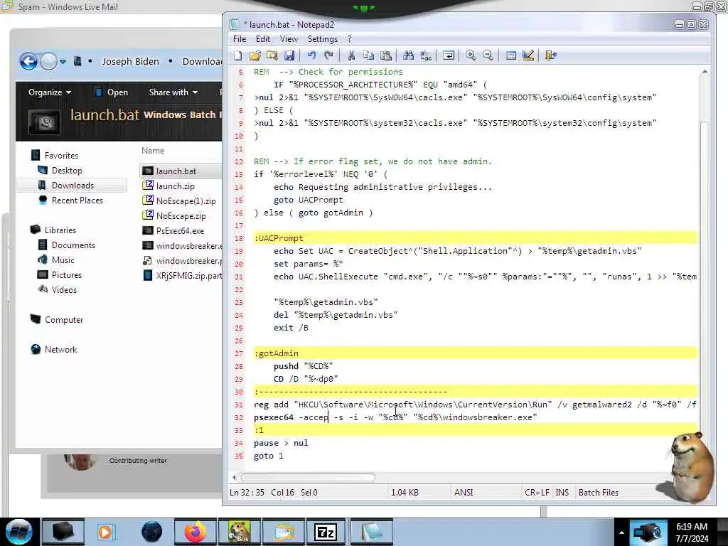
Task: Undo the last edit in Notepad2
Action: coord(311,55)
